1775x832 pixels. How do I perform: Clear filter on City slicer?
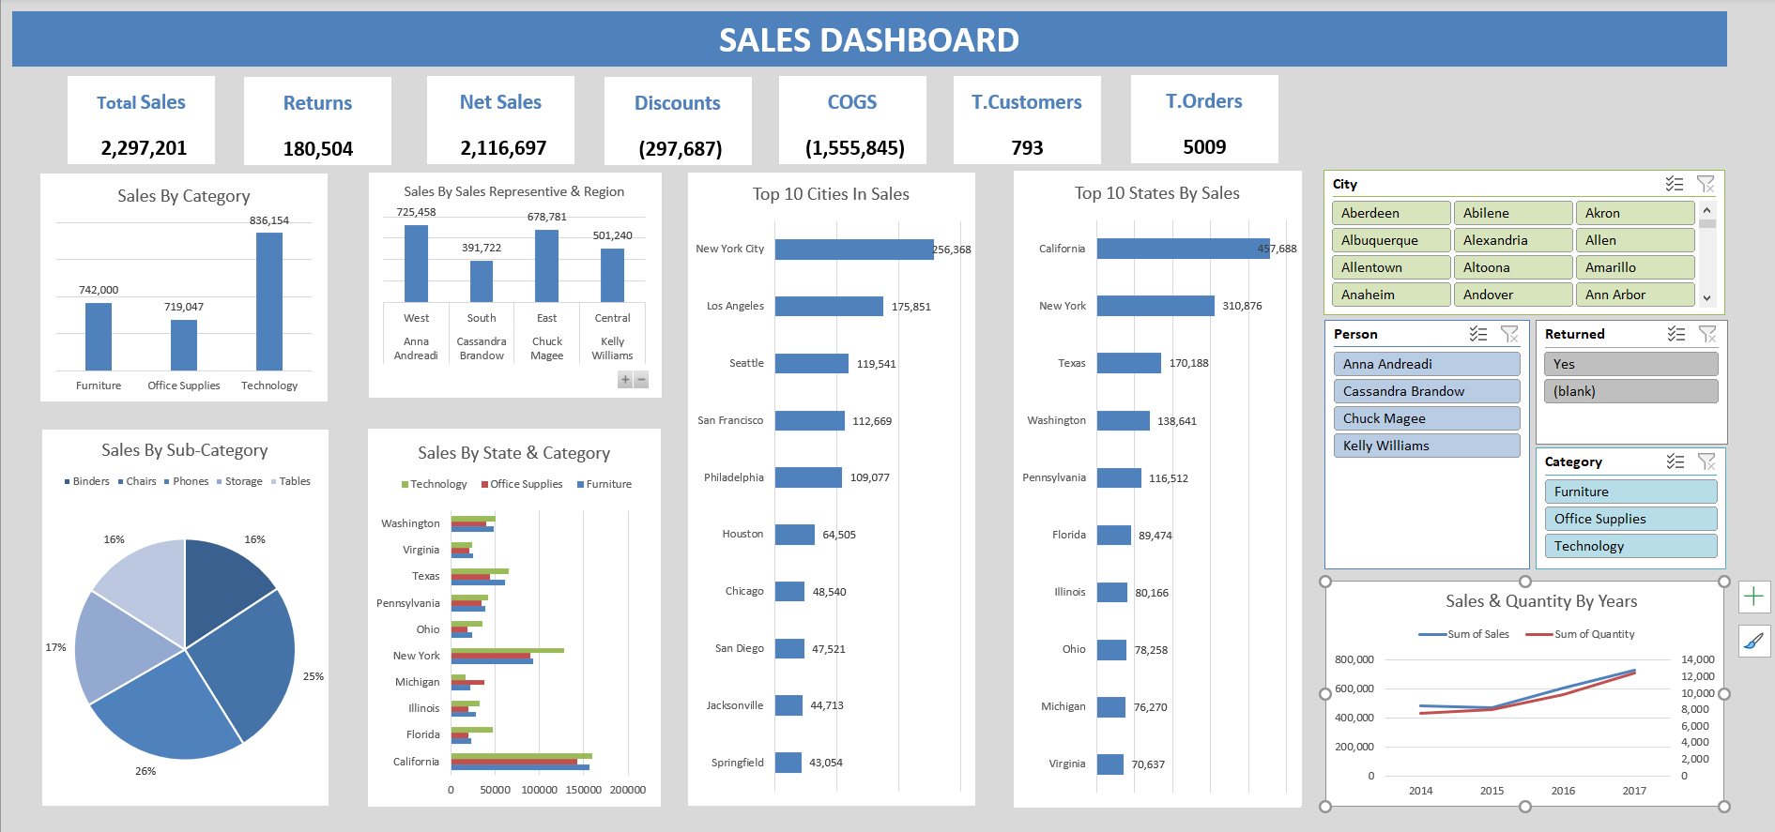[x=1706, y=184]
